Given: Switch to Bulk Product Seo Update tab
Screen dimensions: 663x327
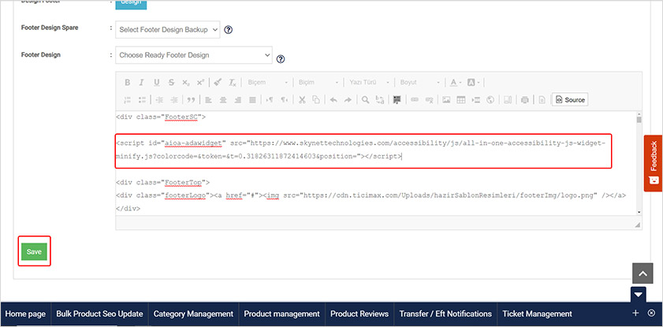Looking at the screenshot, I should pos(99,314).
